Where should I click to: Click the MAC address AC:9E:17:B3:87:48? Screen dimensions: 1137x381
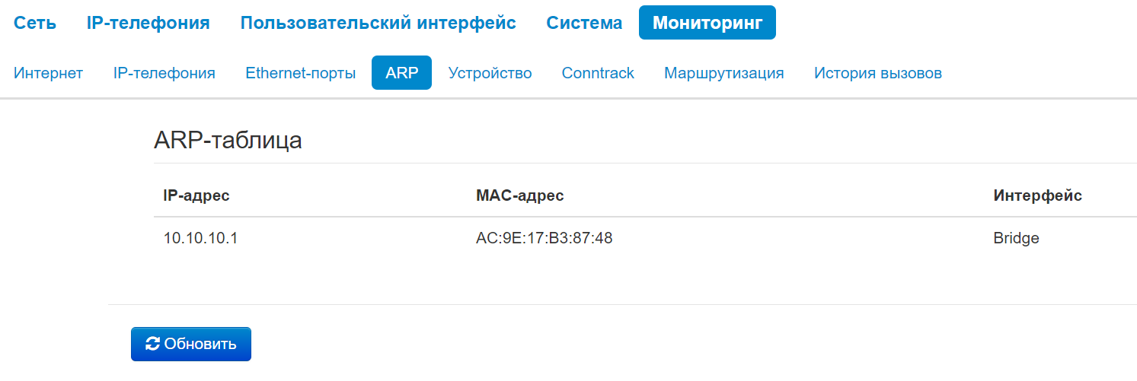[544, 238]
